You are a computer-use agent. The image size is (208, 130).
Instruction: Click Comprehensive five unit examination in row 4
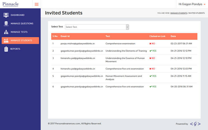coord(125,69)
